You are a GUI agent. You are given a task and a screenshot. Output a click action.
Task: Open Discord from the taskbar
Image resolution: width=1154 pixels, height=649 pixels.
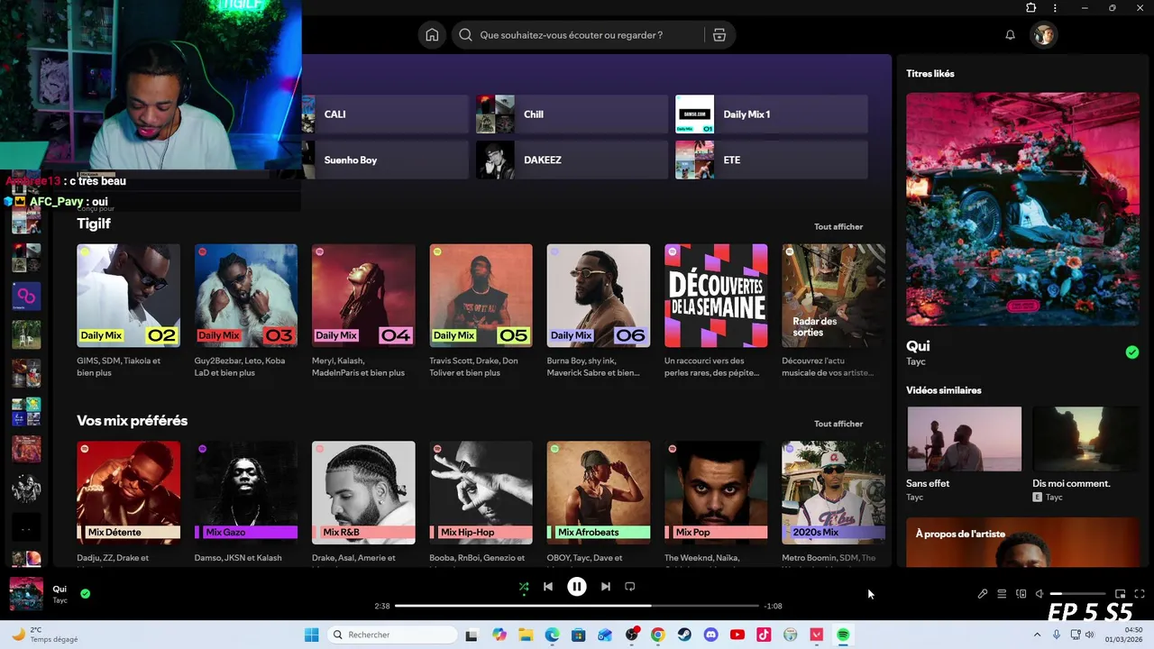pyautogui.click(x=711, y=635)
